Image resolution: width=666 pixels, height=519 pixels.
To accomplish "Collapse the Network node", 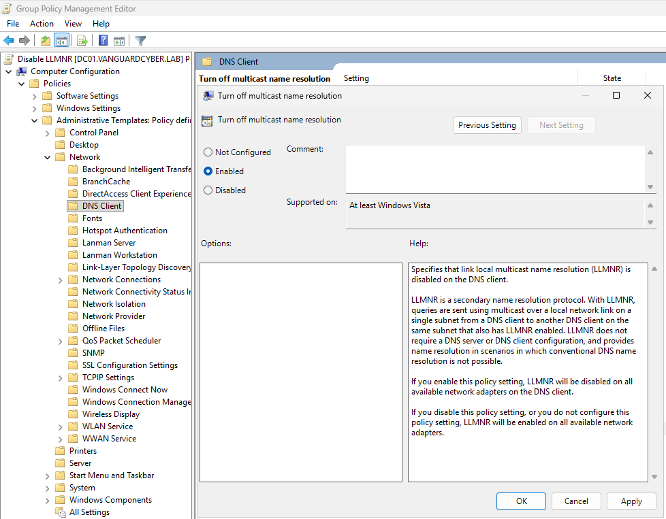I will pyautogui.click(x=47, y=157).
